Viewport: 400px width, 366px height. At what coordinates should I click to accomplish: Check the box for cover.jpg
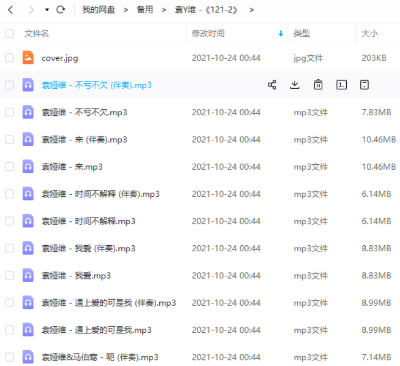pyautogui.click(x=9, y=58)
